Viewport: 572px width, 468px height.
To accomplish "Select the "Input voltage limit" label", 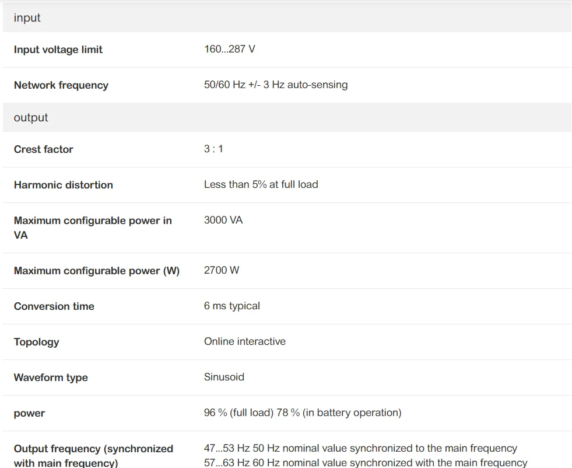I will [58, 50].
